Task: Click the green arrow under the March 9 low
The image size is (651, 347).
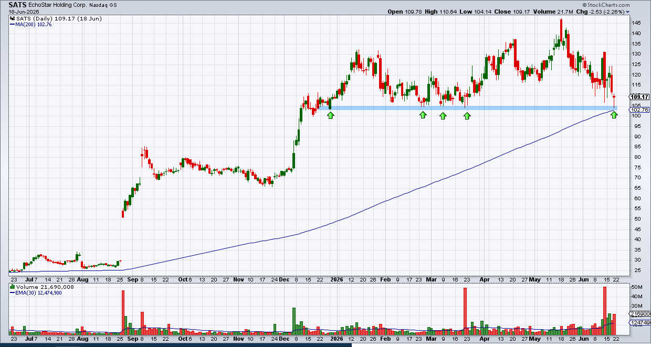Action: click(x=443, y=115)
